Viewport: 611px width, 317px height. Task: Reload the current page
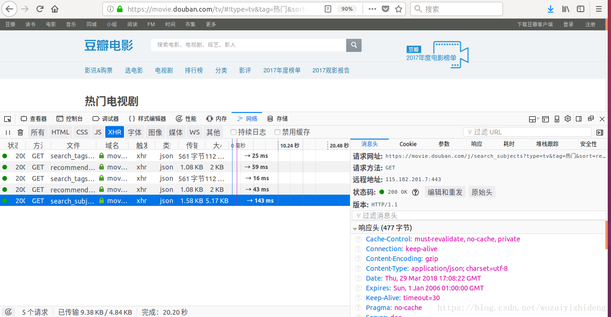coord(40,9)
